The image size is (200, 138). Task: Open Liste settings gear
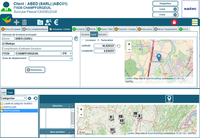pyautogui.click(x=175, y=9)
